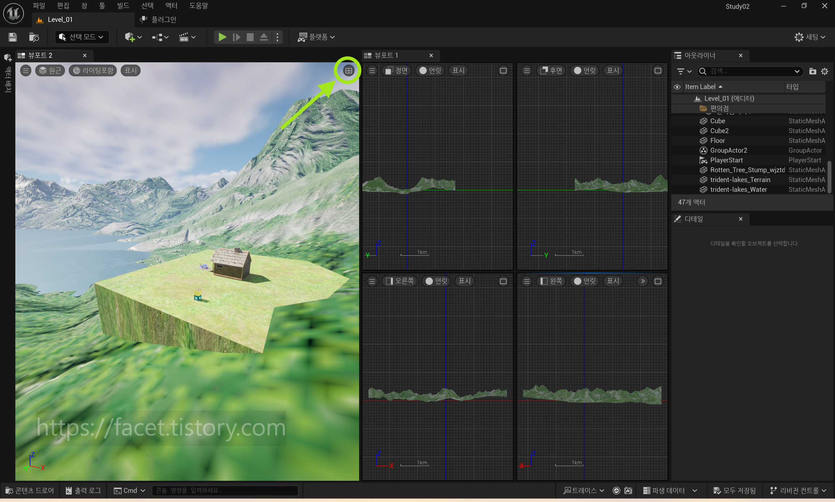The width and height of the screenshot is (835, 502).
Task: Toggle lit view mode 라이팅포함 button
Action: click(93, 70)
